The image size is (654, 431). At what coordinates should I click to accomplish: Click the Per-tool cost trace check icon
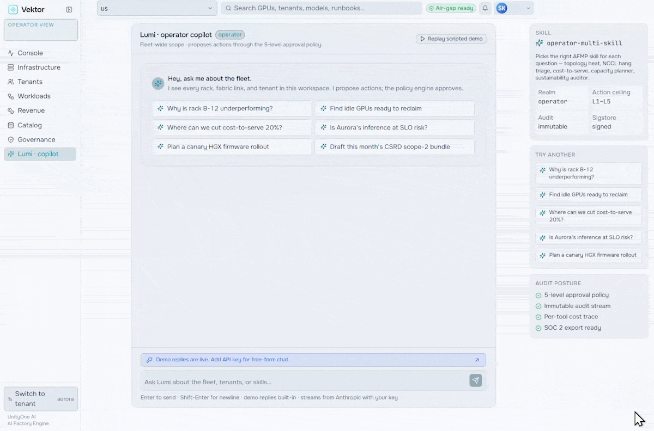pyautogui.click(x=538, y=317)
